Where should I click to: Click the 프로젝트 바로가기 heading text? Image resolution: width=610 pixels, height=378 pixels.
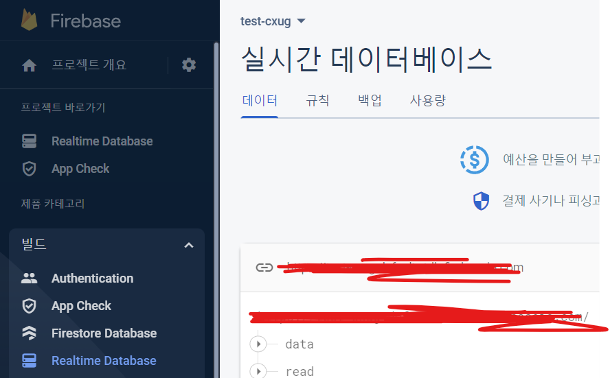point(63,108)
